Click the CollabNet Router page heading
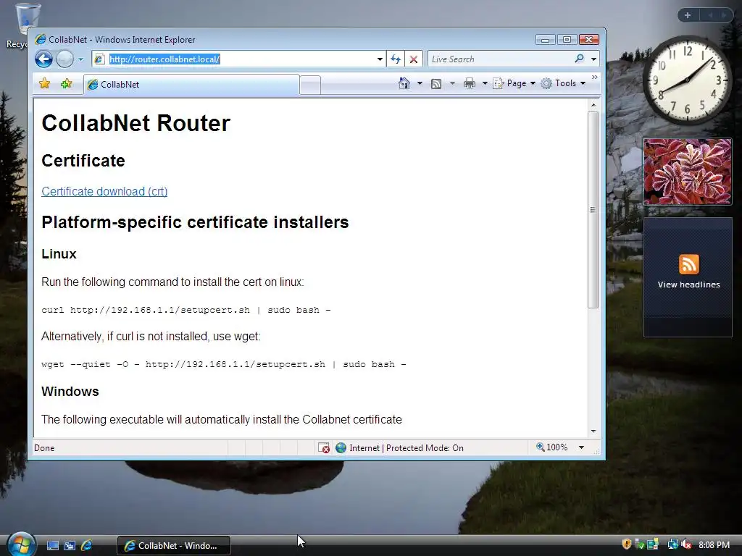The image size is (742, 556). pyautogui.click(x=136, y=123)
